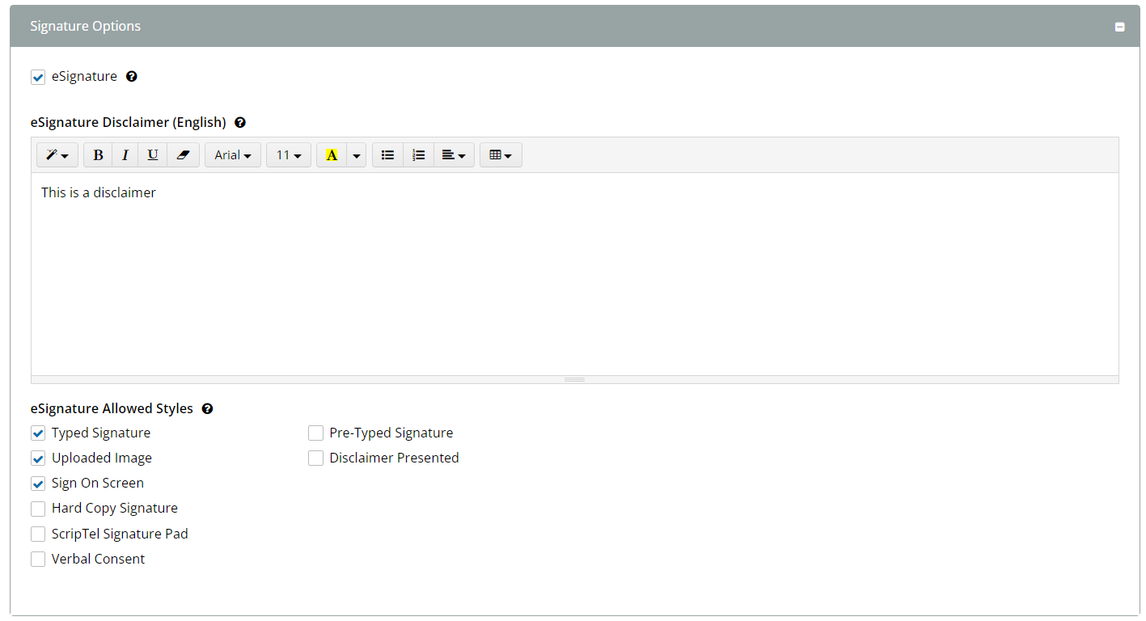Open the insert table dropdown

[501, 155]
